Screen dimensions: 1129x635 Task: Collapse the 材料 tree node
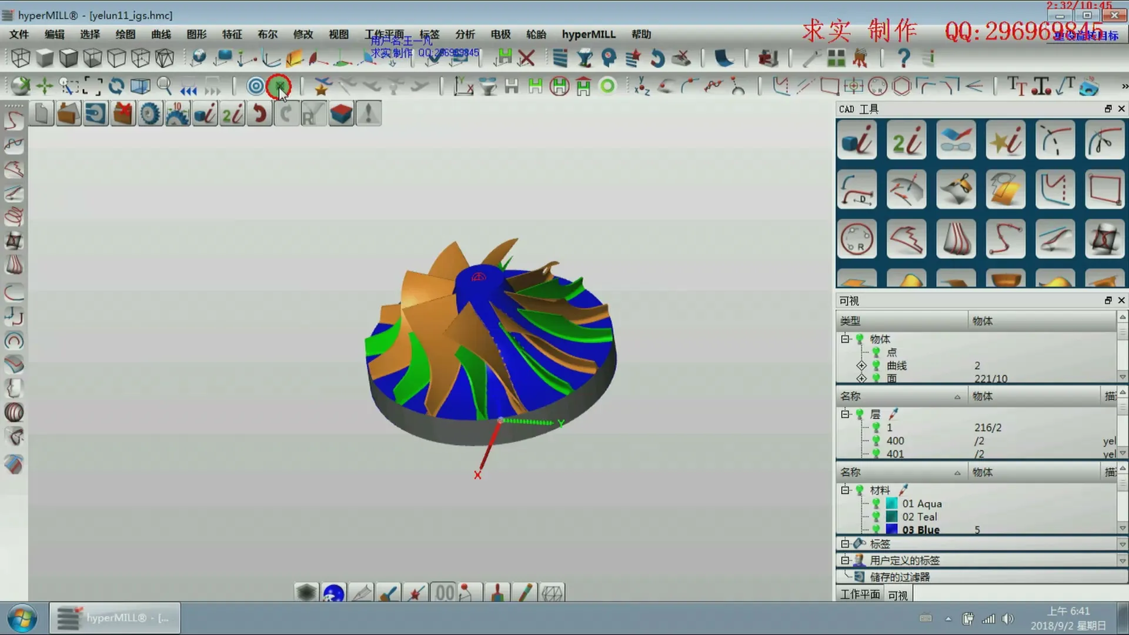coord(846,490)
